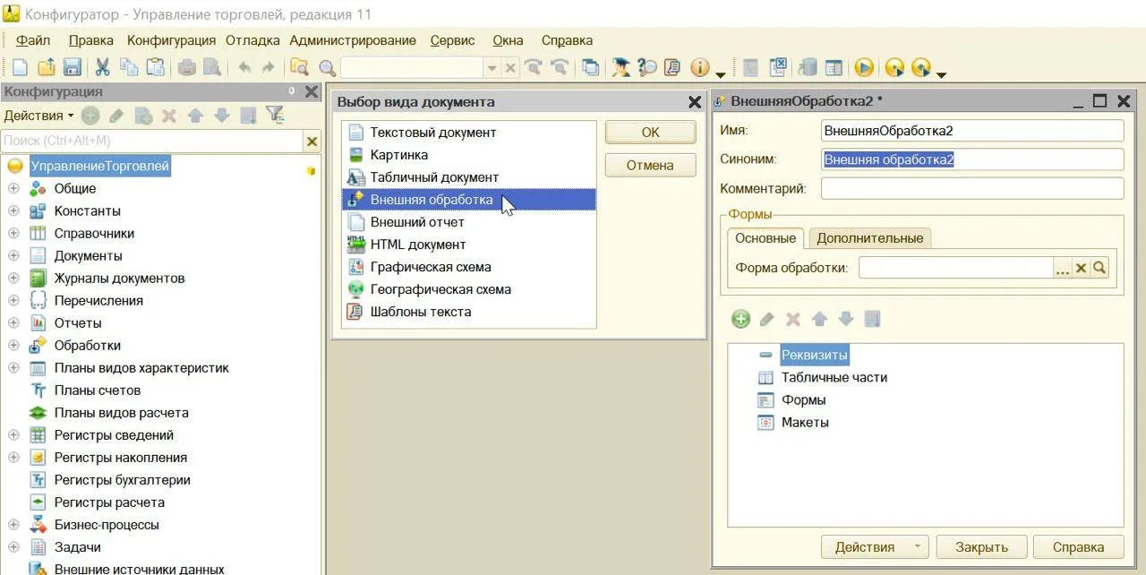Click the magnifier icon next to Форма обработки
The image size is (1146, 575).
tap(1099, 268)
